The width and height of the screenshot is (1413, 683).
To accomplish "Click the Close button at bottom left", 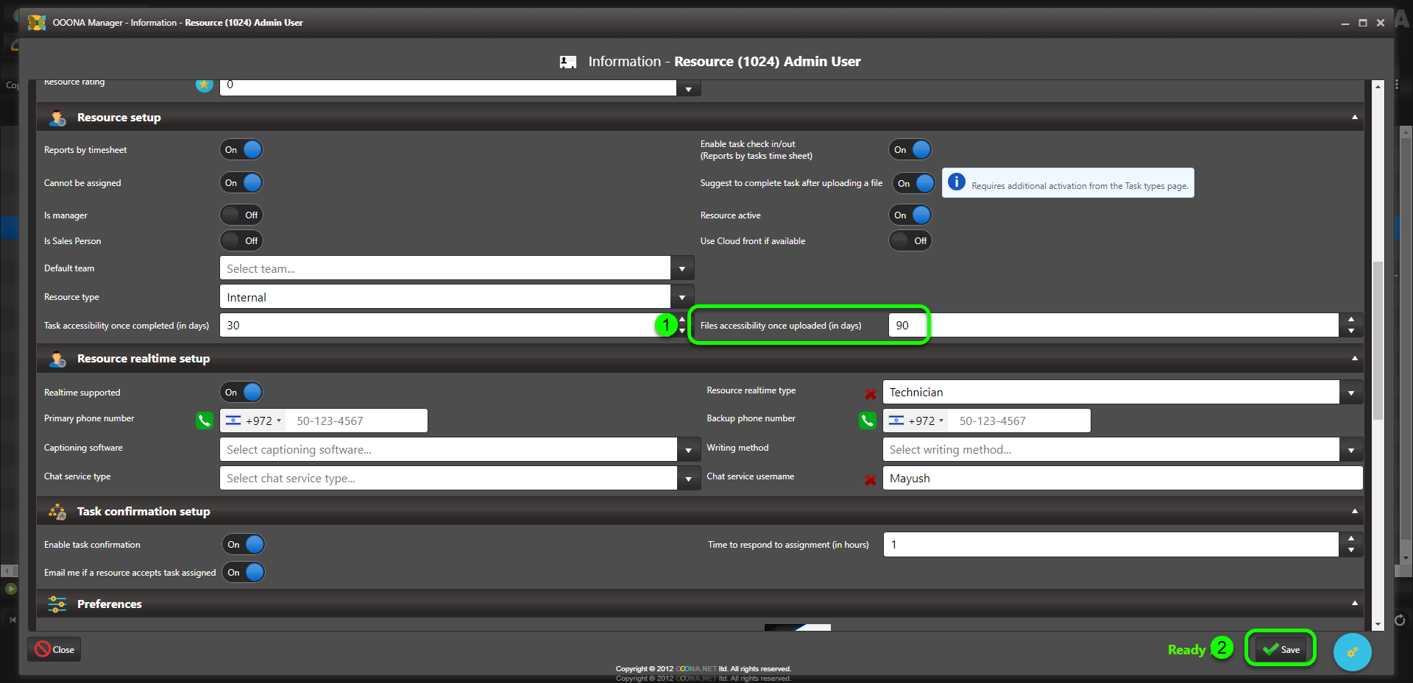I will pos(54,649).
